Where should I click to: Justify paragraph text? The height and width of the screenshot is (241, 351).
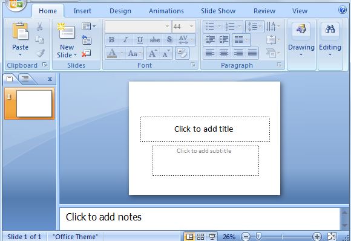click(x=252, y=53)
